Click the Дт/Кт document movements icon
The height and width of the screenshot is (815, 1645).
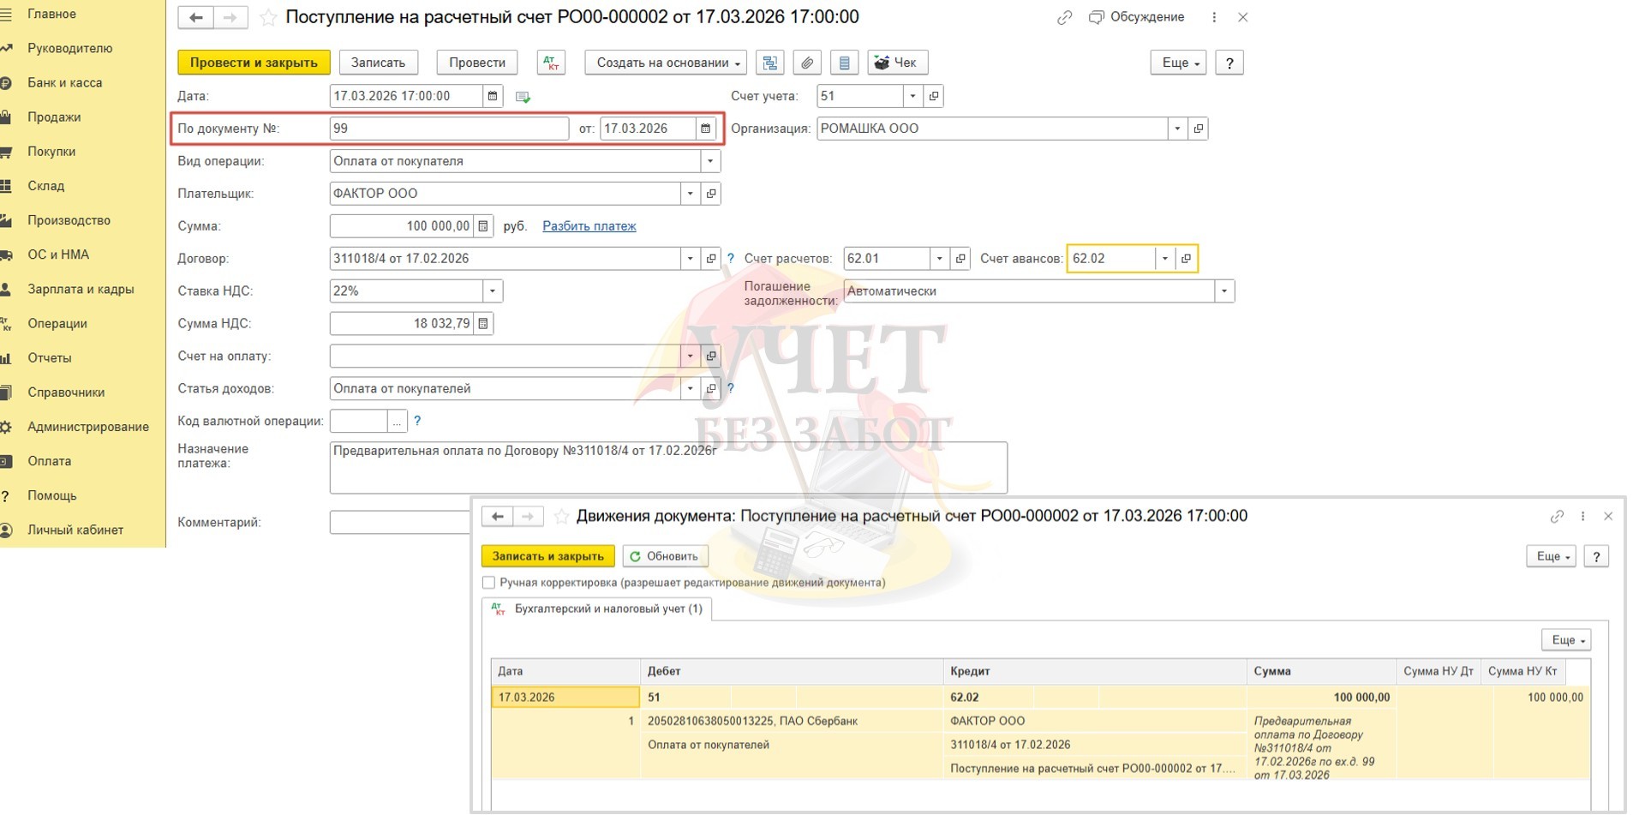[551, 63]
